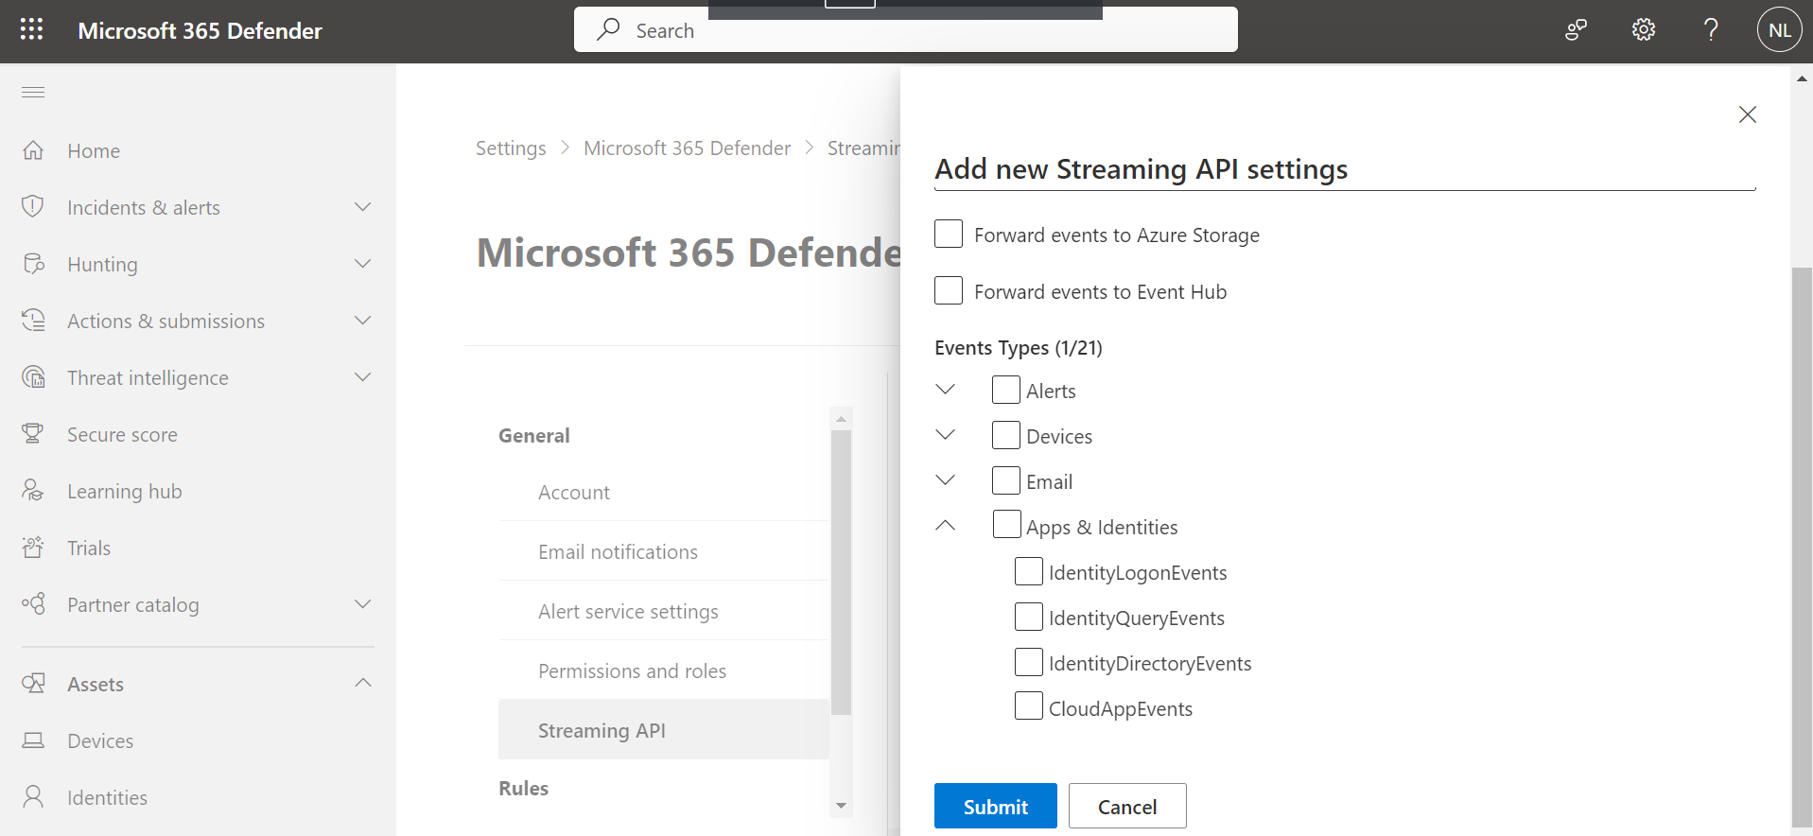Check the Devices event type checkbox
This screenshot has height=836, width=1813.
click(1006, 435)
